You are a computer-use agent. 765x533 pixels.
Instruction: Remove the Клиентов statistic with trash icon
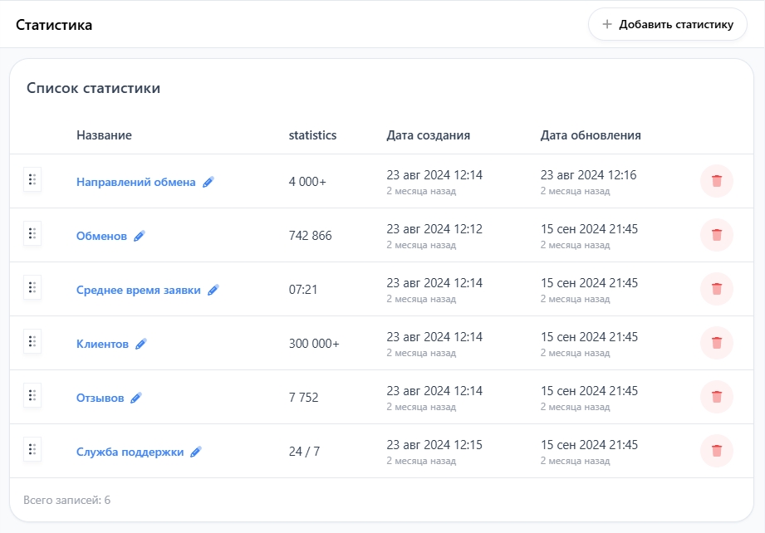716,343
